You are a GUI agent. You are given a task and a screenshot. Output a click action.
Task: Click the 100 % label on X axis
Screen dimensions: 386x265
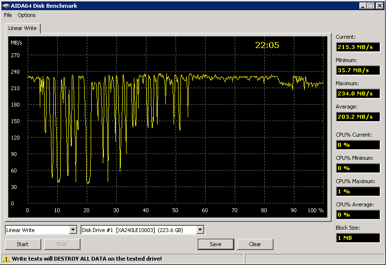pyautogui.click(x=315, y=210)
